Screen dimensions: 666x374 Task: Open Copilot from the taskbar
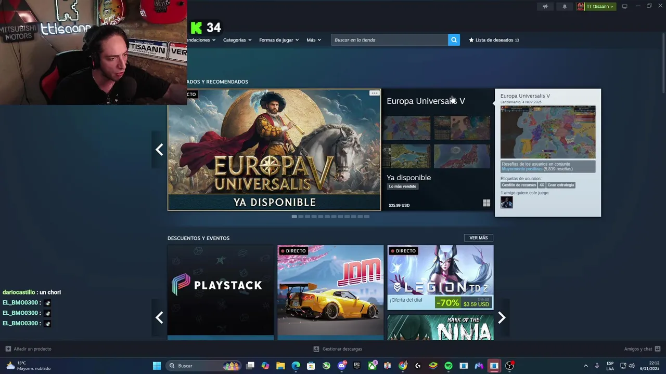pos(265,366)
